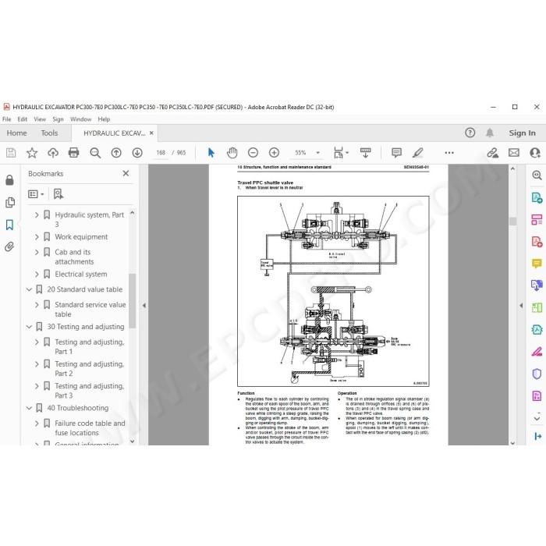Screen dimensions: 546x546
Task: Select the highlighter pen tool
Action: [x=417, y=153]
